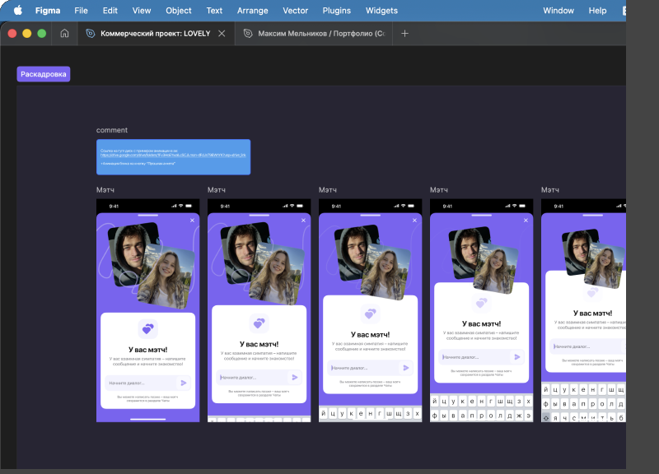This screenshot has height=474, width=659.
Task: Click hearts icon in first Мэтч frame
Action: pos(148,328)
